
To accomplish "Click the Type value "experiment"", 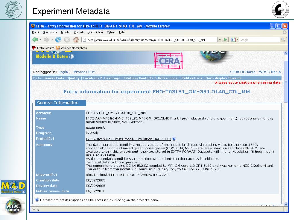I will [x=95, y=127].
